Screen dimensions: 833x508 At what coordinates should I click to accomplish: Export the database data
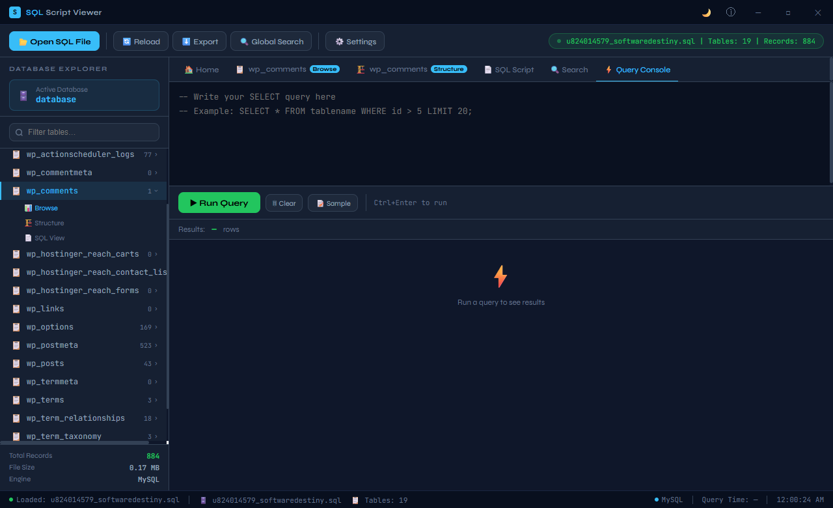[x=200, y=41]
